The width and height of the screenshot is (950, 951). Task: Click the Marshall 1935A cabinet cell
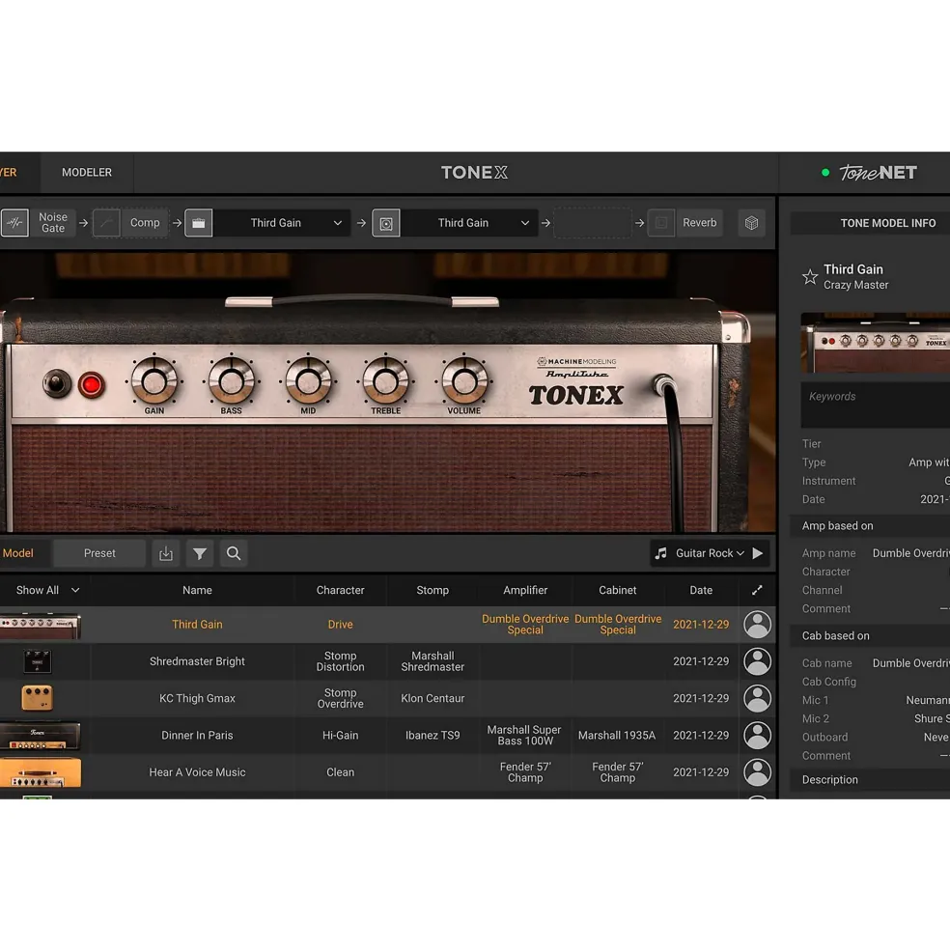coord(617,735)
